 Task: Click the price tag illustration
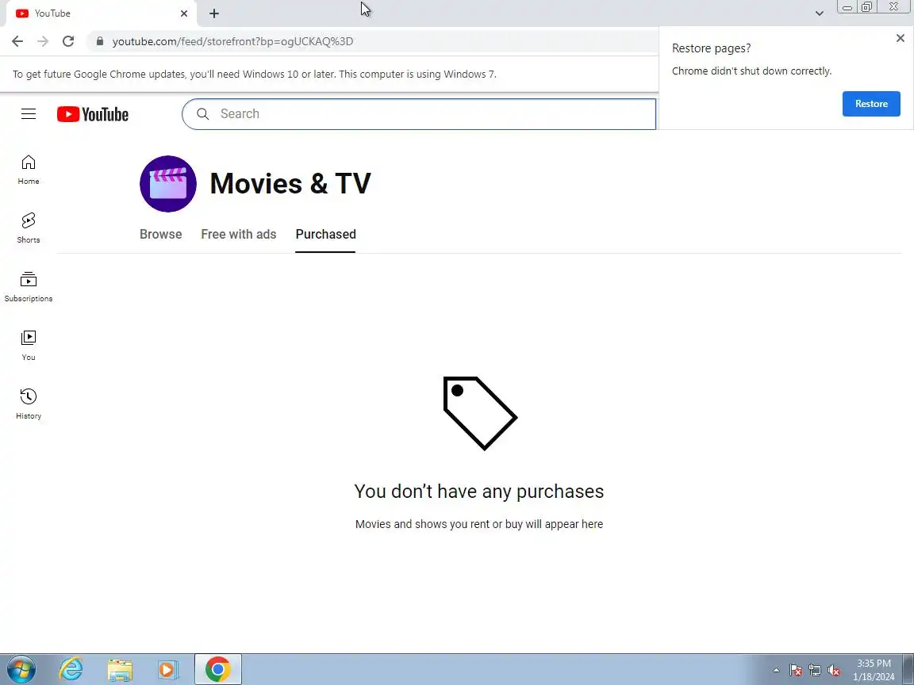(480, 413)
